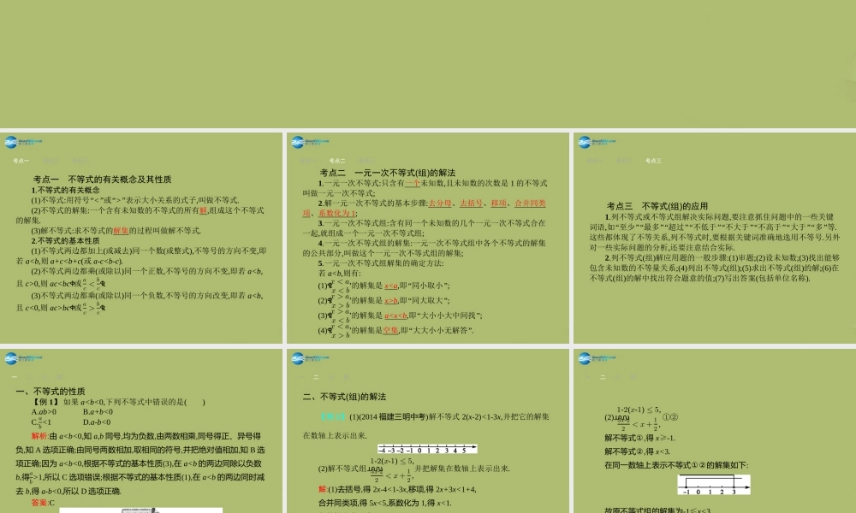
Task: Click answer option A.ab>0
Action: click(44, 412)
